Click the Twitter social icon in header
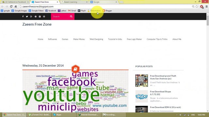 coord(27,17)
